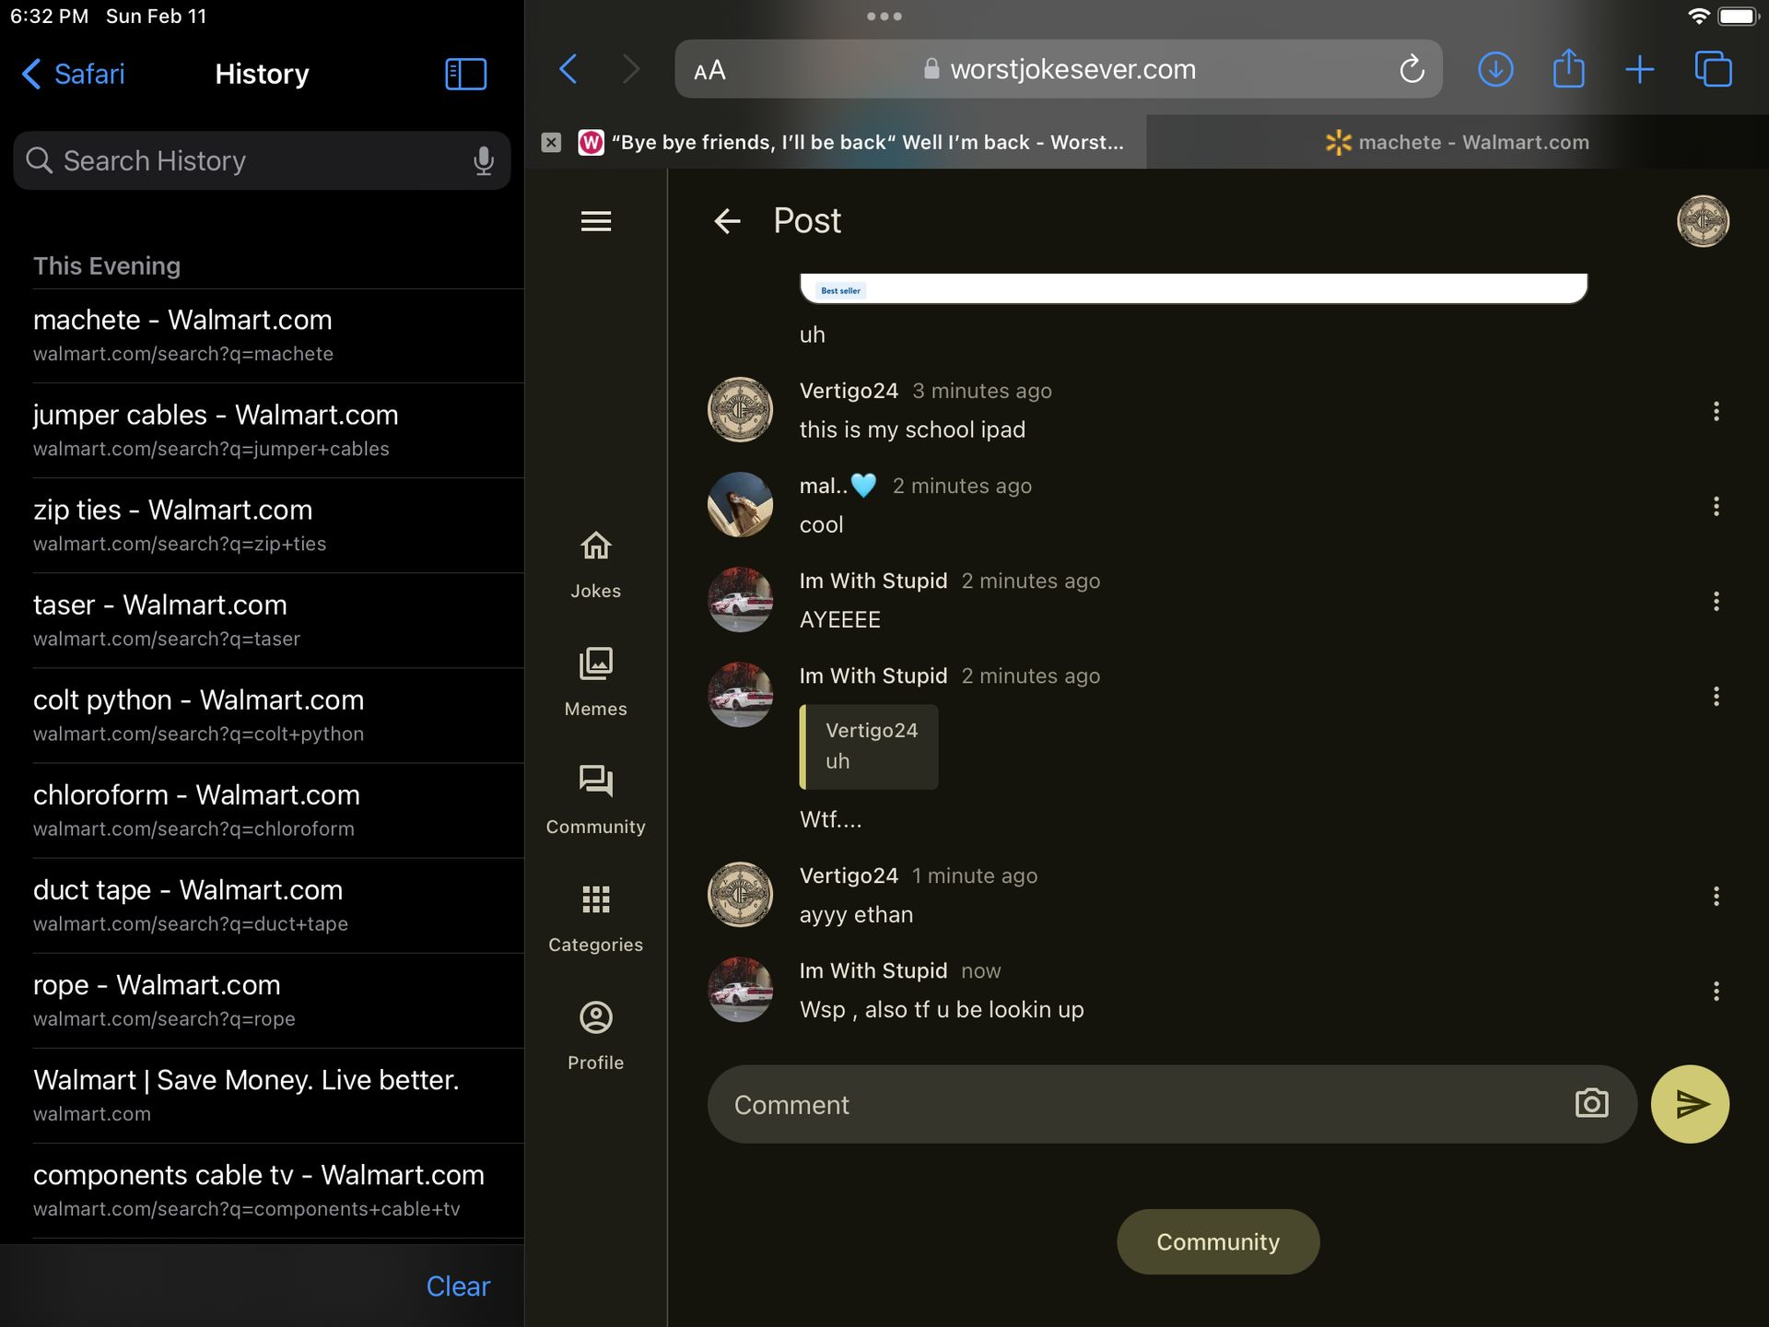Go to the Memes section
Screen dimensions: 1769x1327
[x=595, y=681]
